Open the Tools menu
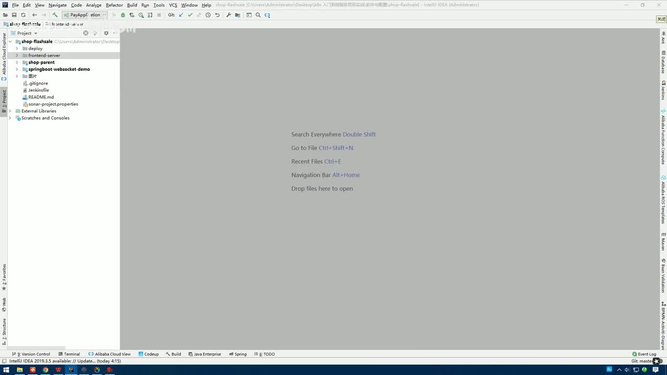667x375 pixels. pyautogui.click(x=159, y=5)
